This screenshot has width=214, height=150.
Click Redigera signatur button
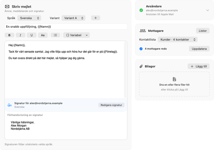(x=111, y=105)
